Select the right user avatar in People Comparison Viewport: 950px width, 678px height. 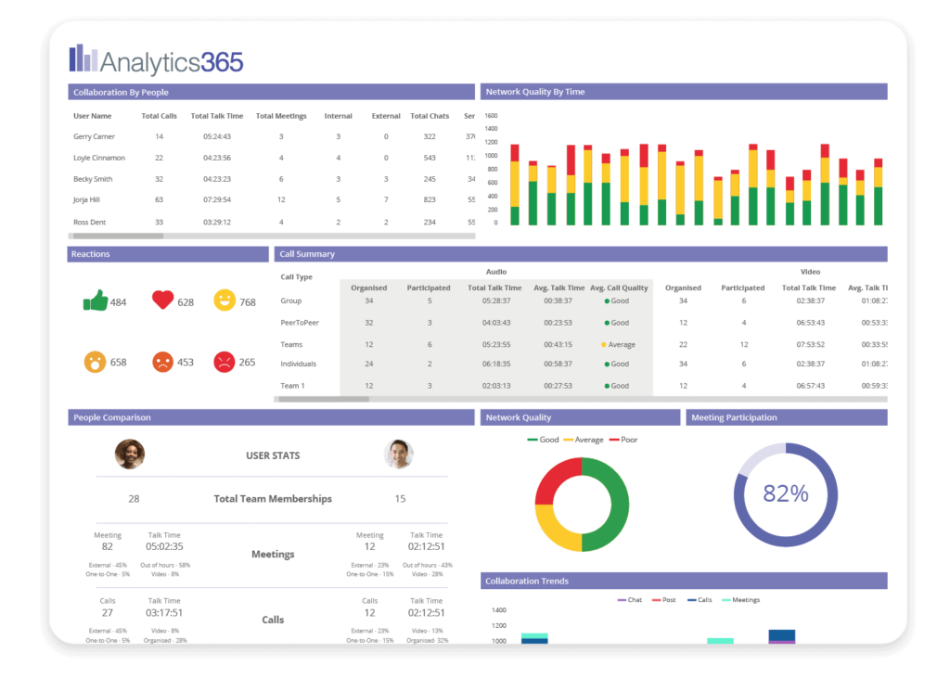[398, 454]
